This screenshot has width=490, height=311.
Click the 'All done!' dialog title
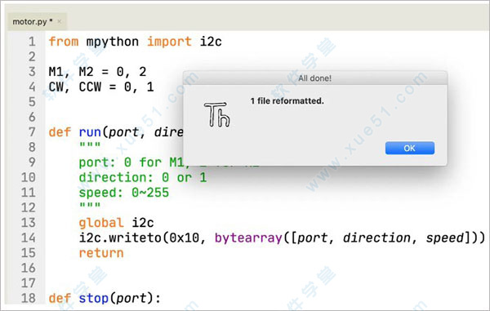(314, 78)
